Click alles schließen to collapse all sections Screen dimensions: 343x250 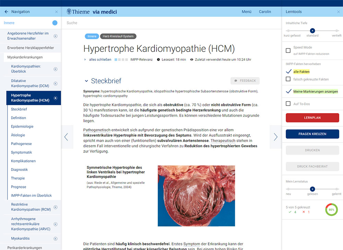pyautogui.click(x=100, y=59)
